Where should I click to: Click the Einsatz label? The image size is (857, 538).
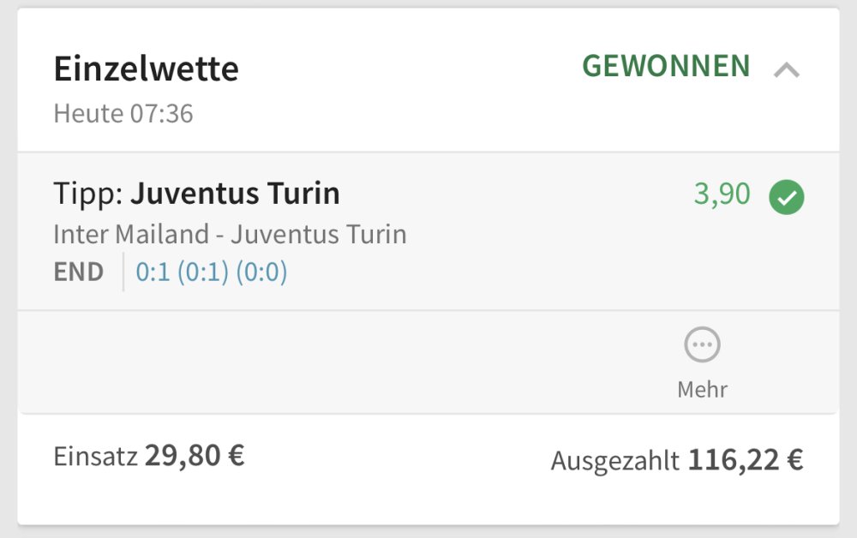tap(95, 457)
